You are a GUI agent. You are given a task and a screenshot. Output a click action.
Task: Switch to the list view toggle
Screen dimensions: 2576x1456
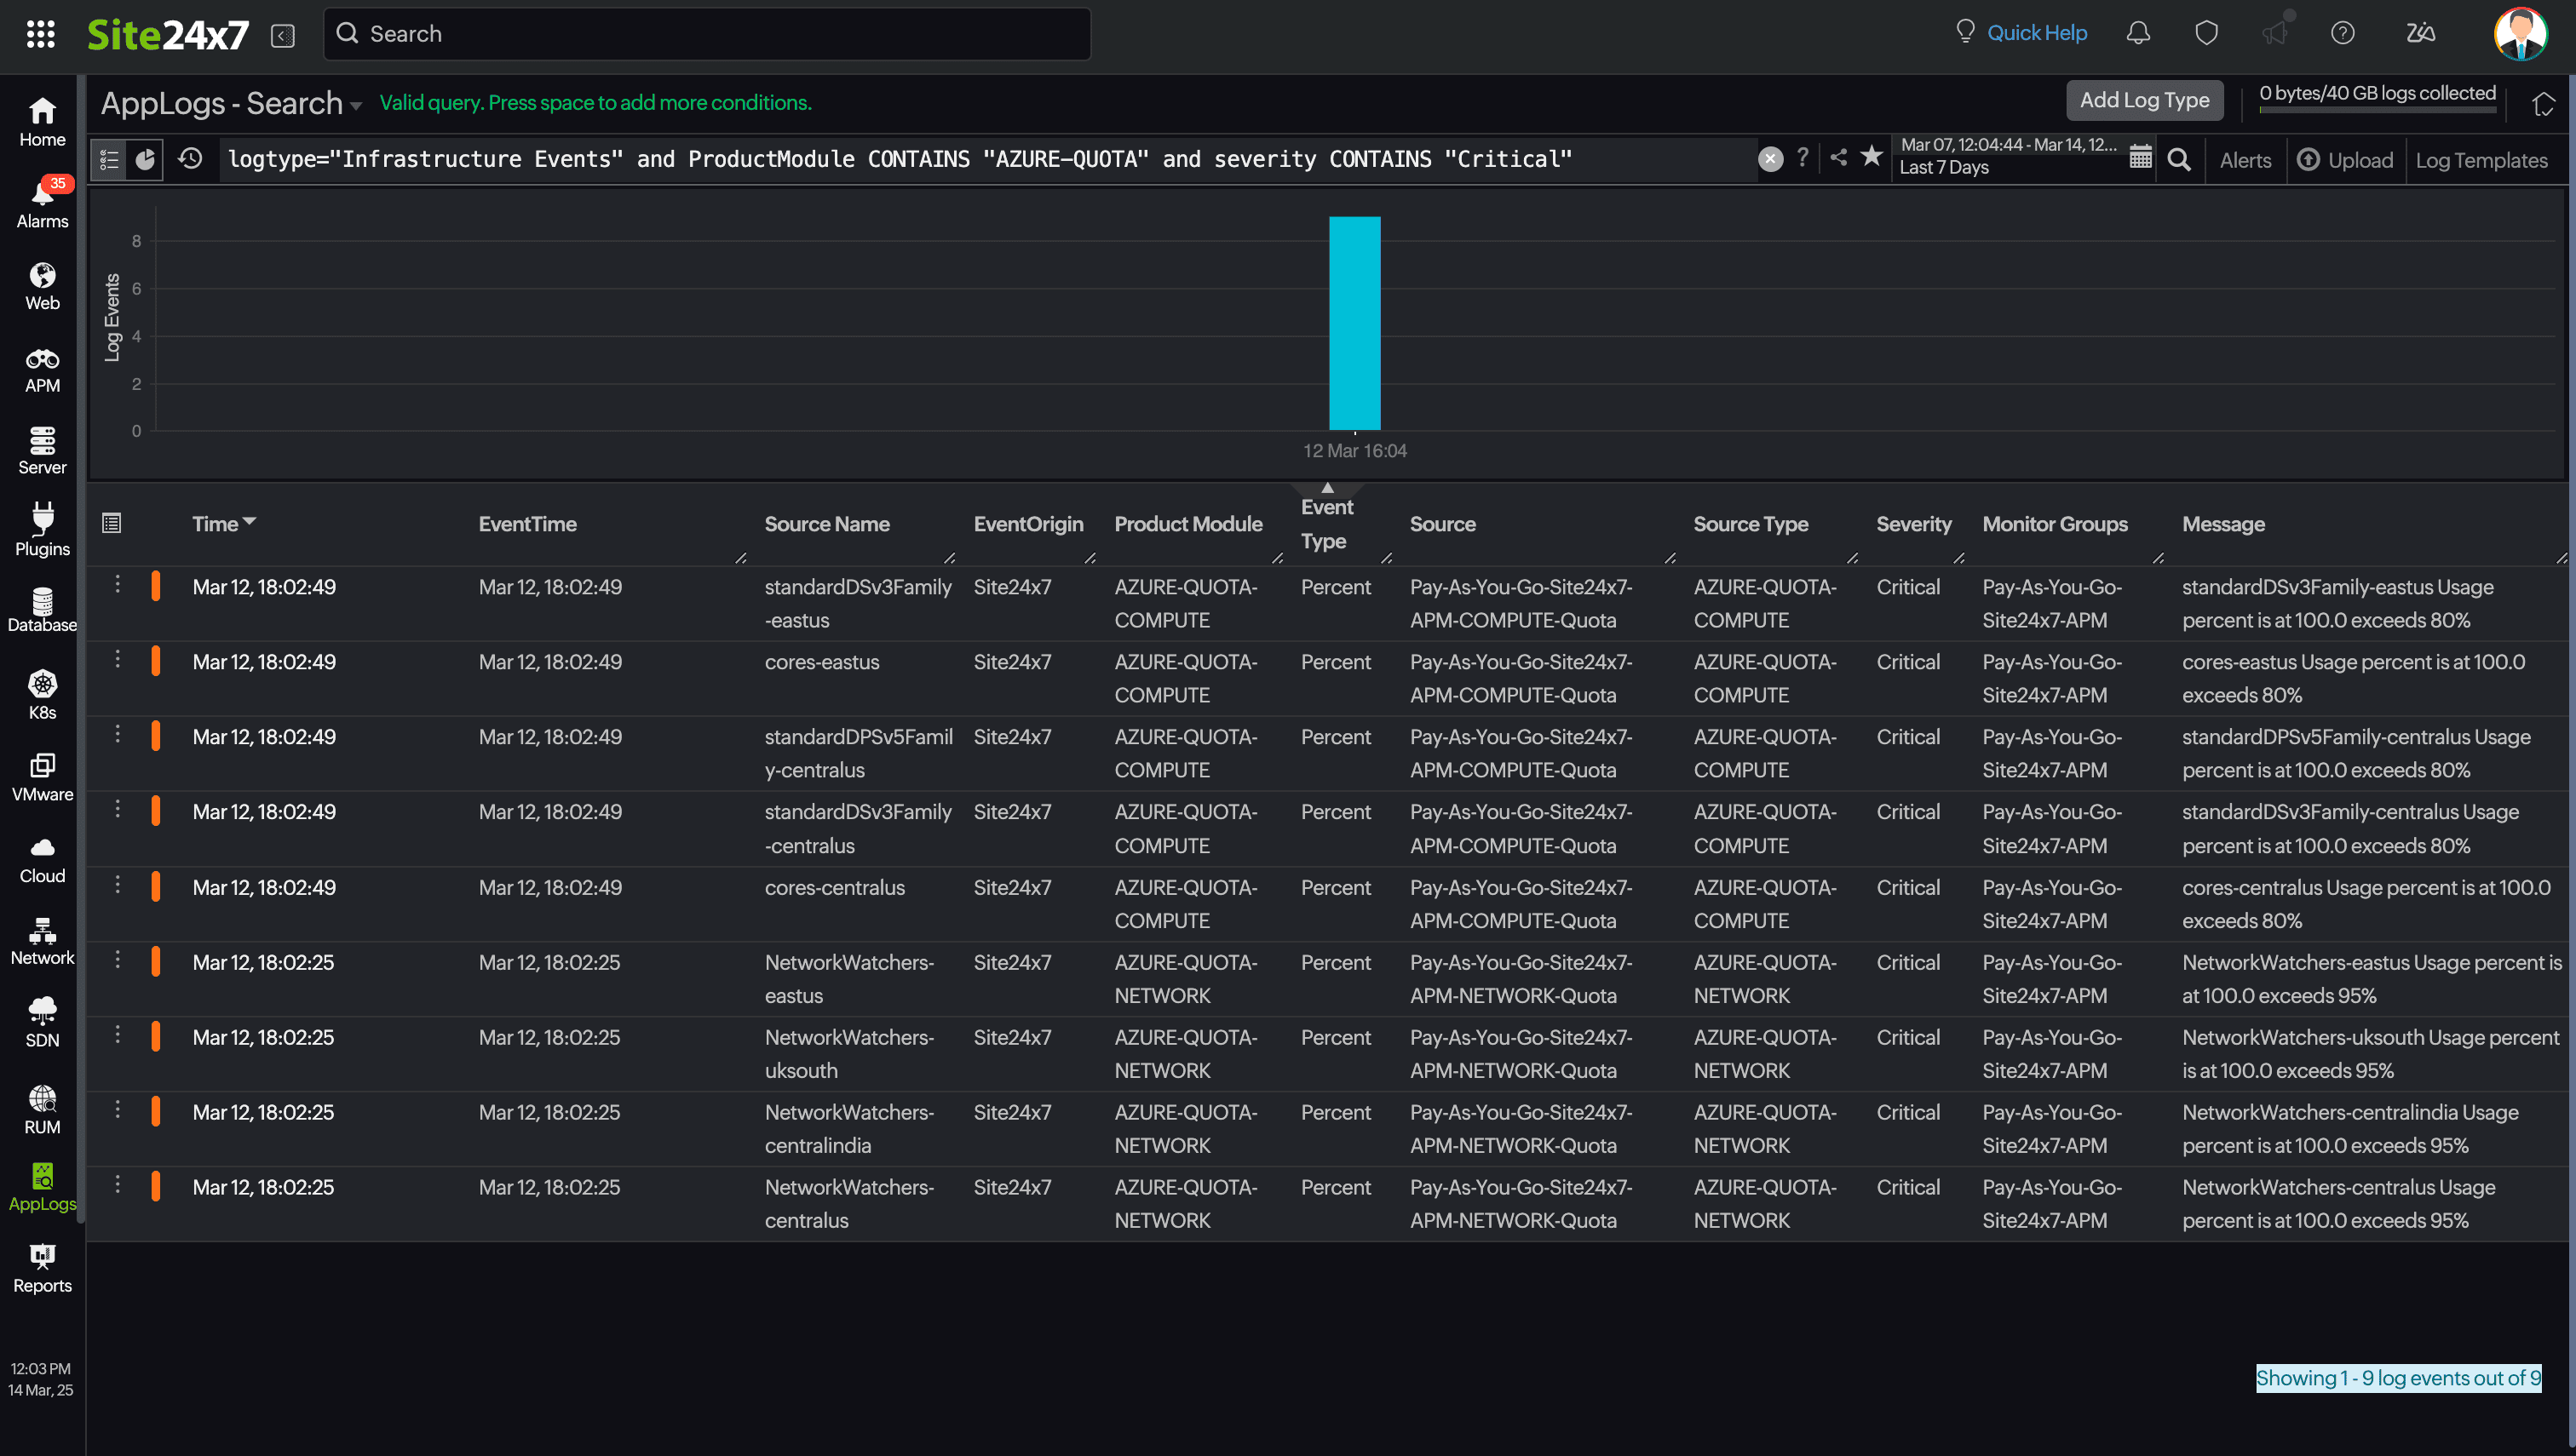point(109,160)
